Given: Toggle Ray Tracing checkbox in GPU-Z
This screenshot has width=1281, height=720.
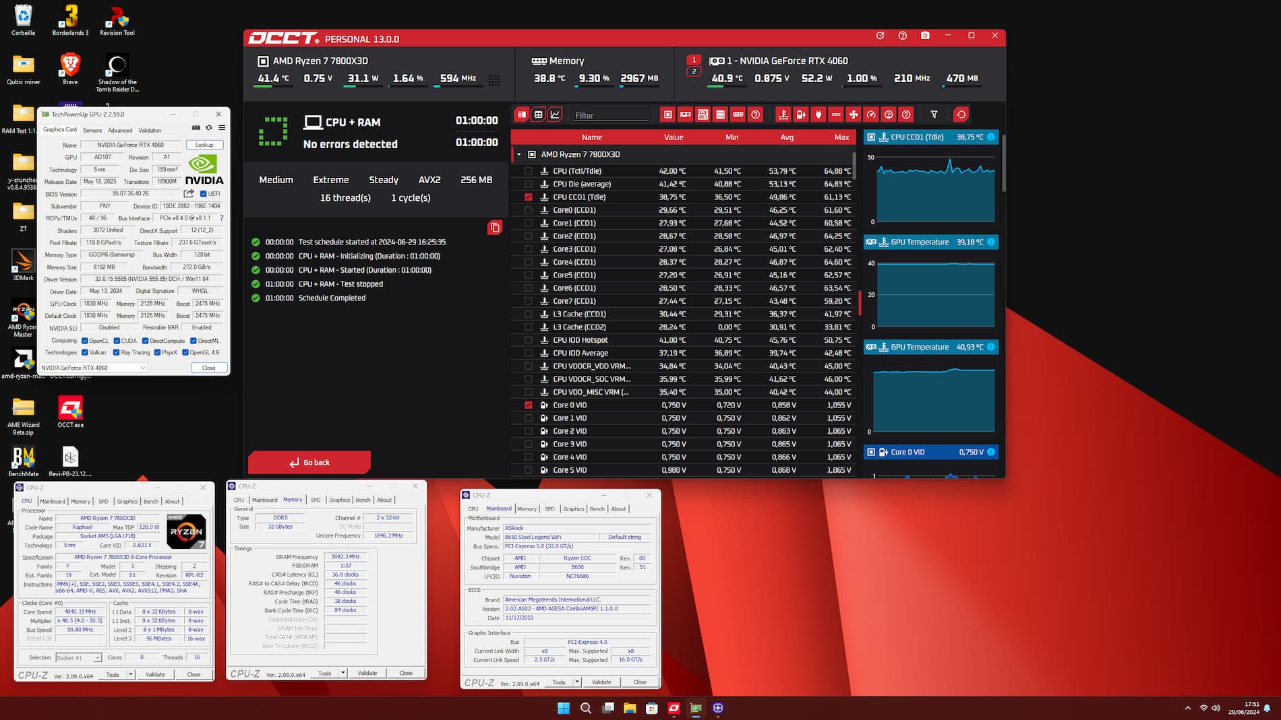Looking at the screenshot, I should pyautogui.click(x=116, y=352).
